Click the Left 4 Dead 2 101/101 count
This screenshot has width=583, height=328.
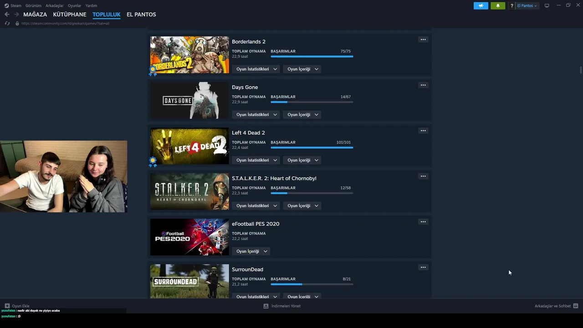tap(343, 142)
